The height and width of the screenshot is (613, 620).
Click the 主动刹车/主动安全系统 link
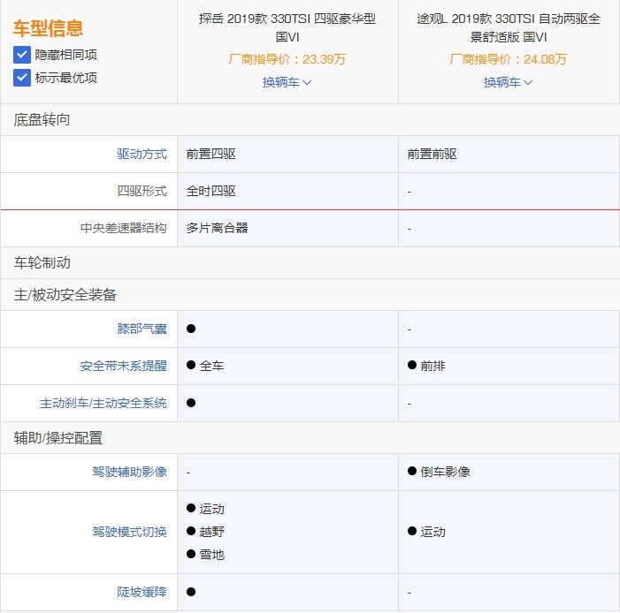(x=103, y=403)
